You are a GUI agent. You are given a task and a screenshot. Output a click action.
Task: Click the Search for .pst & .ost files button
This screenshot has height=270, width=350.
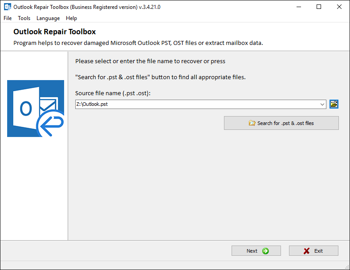281,123
